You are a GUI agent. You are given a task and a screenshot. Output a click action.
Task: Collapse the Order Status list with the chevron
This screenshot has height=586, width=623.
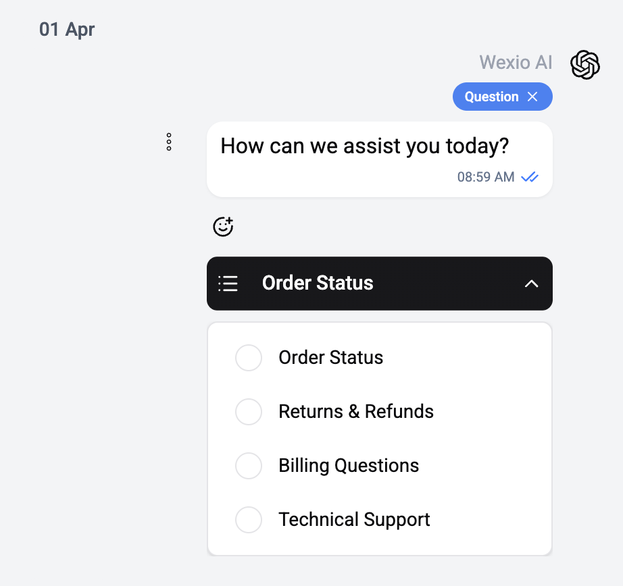(531, 284)
